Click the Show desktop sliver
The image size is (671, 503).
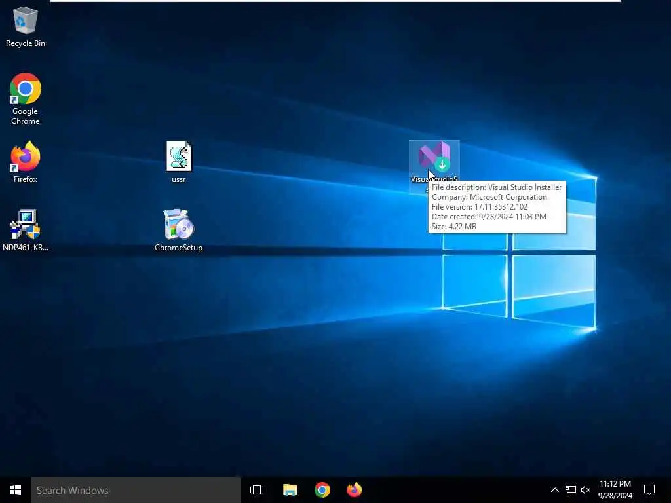(669, 490)
